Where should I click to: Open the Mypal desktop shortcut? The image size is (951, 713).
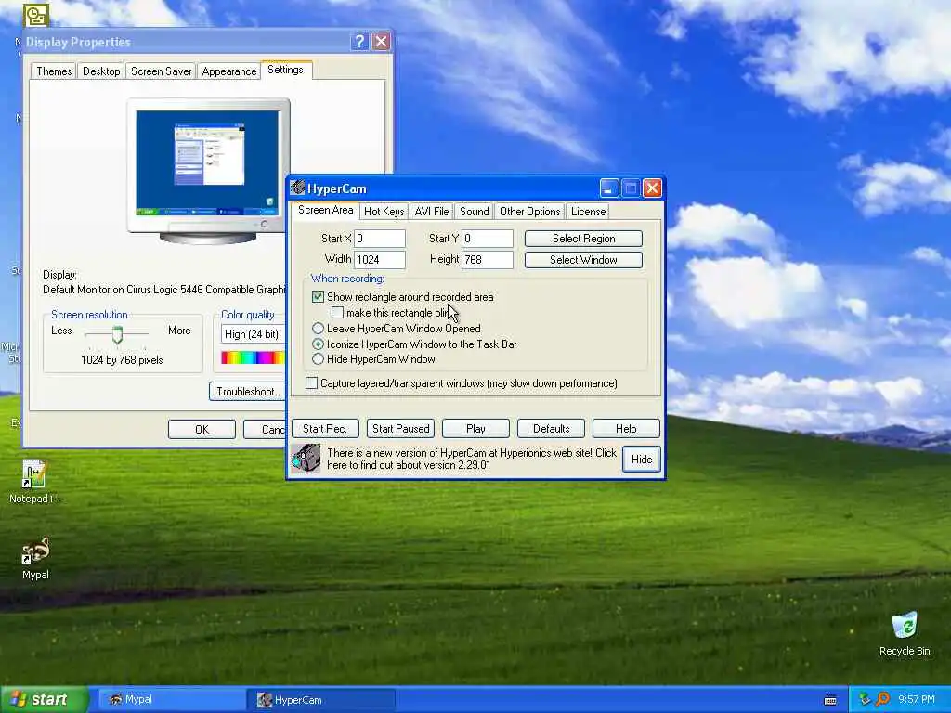35,558
